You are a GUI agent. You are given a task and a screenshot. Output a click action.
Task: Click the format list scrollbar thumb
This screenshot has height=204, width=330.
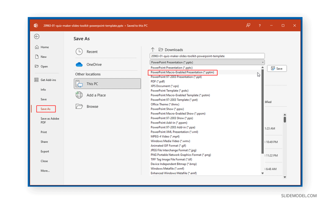click(x=262, y=111)
